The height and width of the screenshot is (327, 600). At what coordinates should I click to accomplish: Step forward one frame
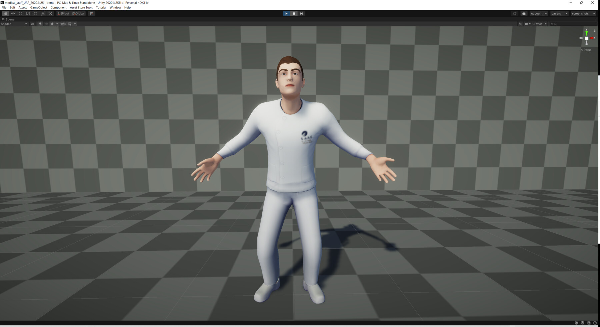(301, 14)
